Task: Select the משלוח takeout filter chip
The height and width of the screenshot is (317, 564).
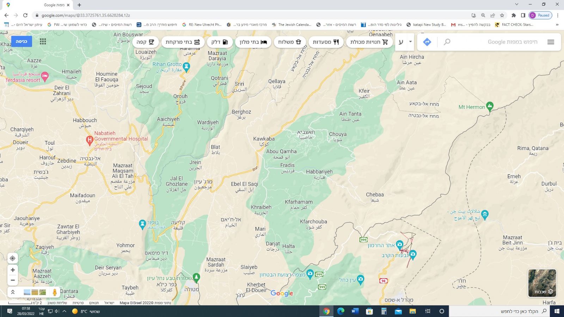Action: coord(289,42)
